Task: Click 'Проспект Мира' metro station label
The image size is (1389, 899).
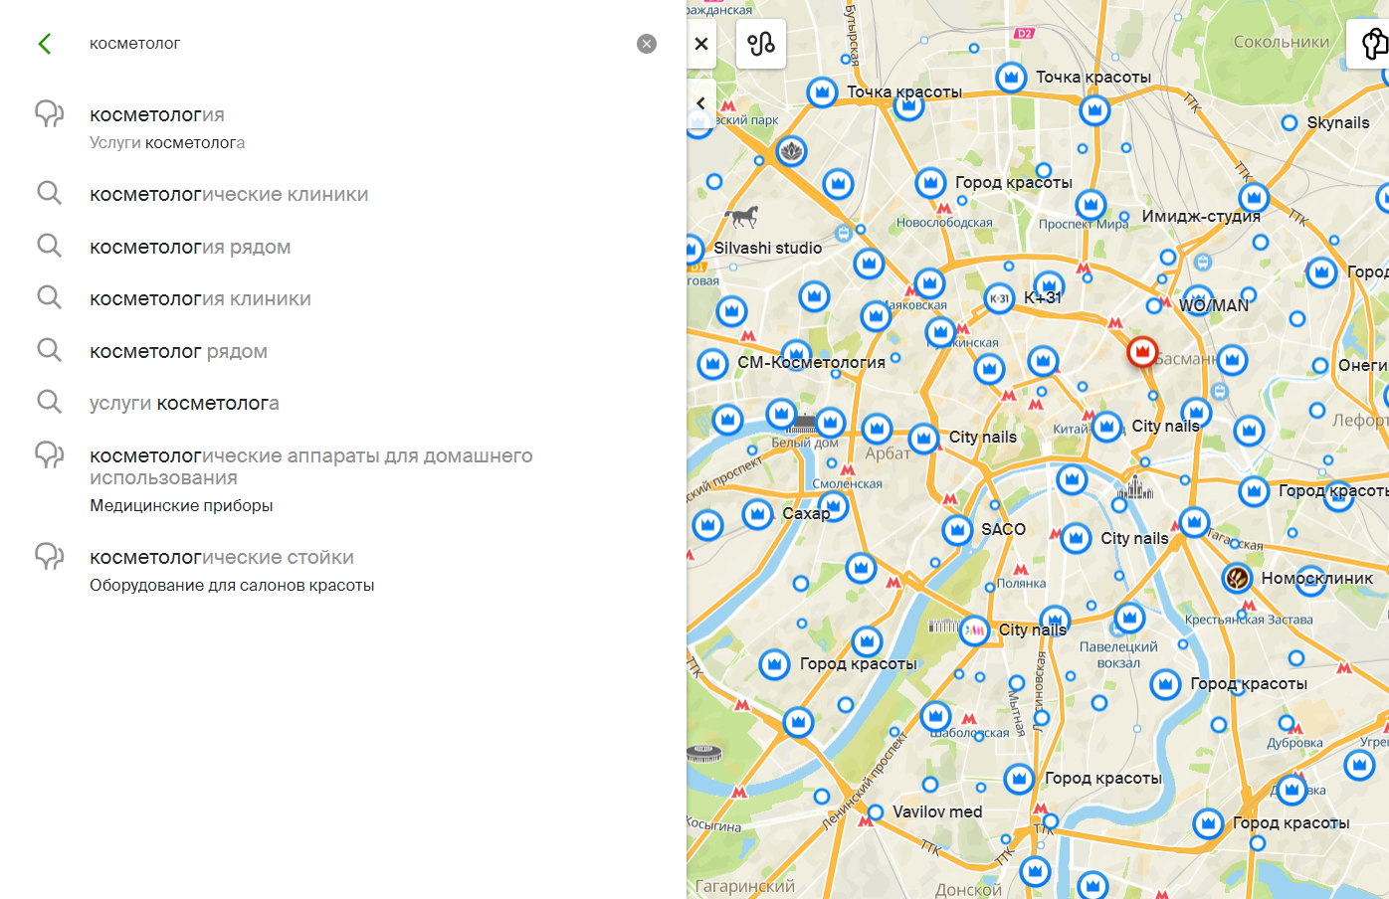Action: coord(1084,224)
